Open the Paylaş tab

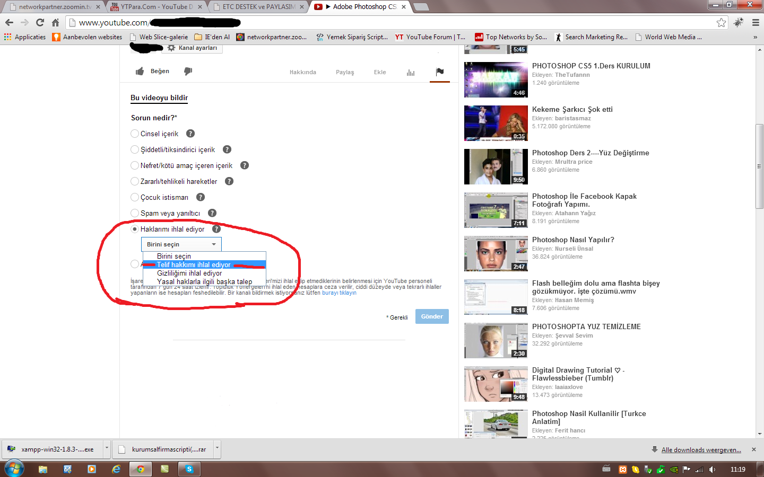(x=345, y=72)
